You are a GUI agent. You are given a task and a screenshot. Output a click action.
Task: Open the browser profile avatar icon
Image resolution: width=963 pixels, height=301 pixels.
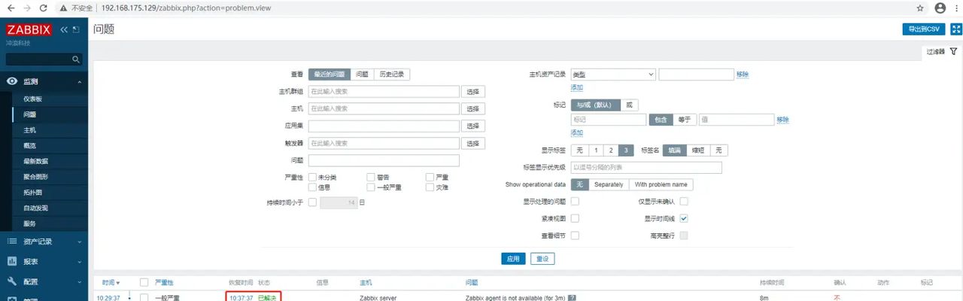click(940, 8)
